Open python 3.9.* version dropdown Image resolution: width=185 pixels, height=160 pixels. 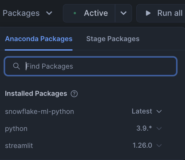pos(149,128)
